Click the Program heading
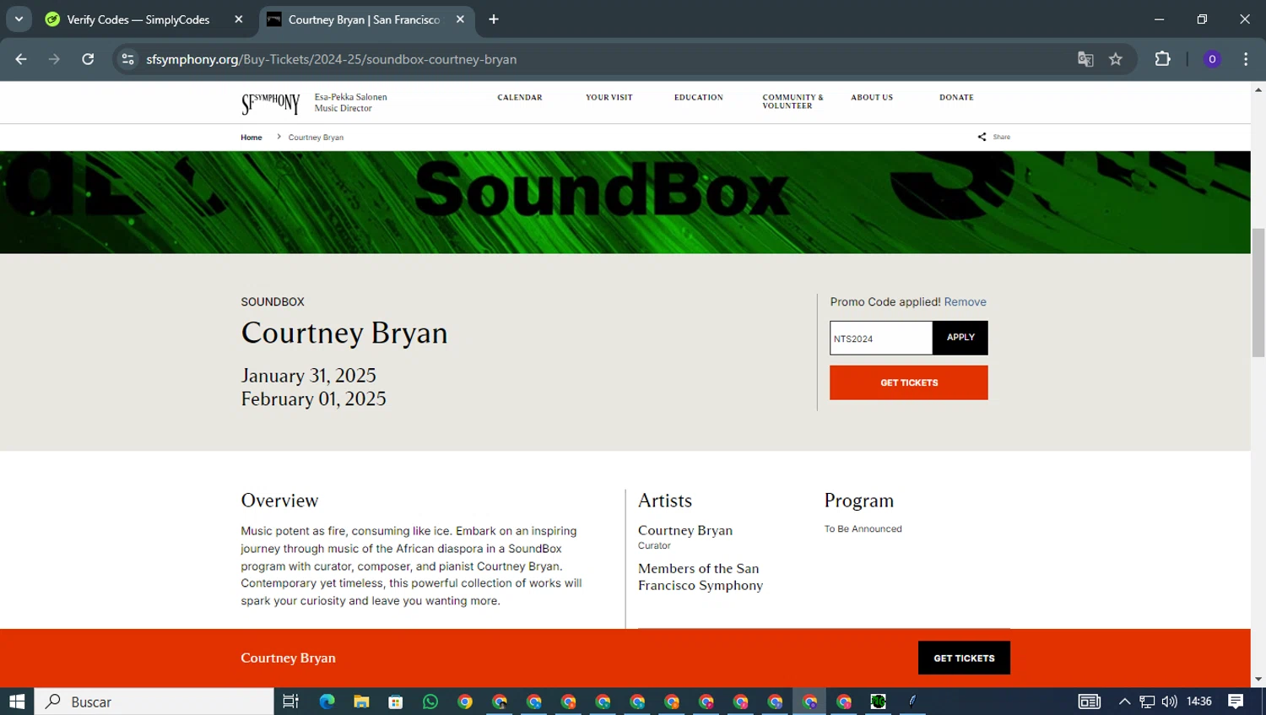This screenshot has width=1266, height=715. pos(859,501)
